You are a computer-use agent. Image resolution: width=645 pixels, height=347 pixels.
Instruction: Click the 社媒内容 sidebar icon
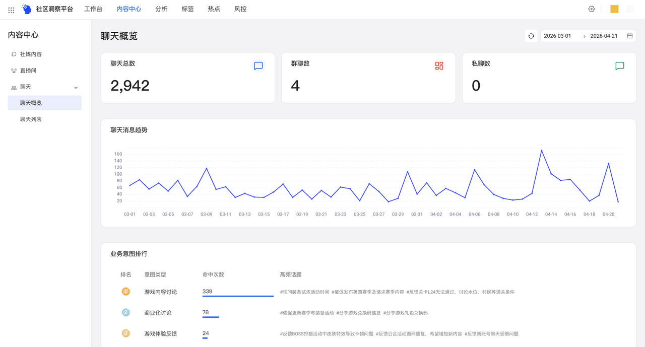pyautogui.click(x=14, y=54)
